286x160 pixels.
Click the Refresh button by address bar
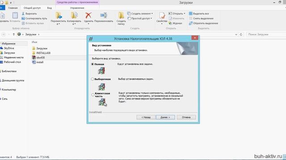coord(241,34)
